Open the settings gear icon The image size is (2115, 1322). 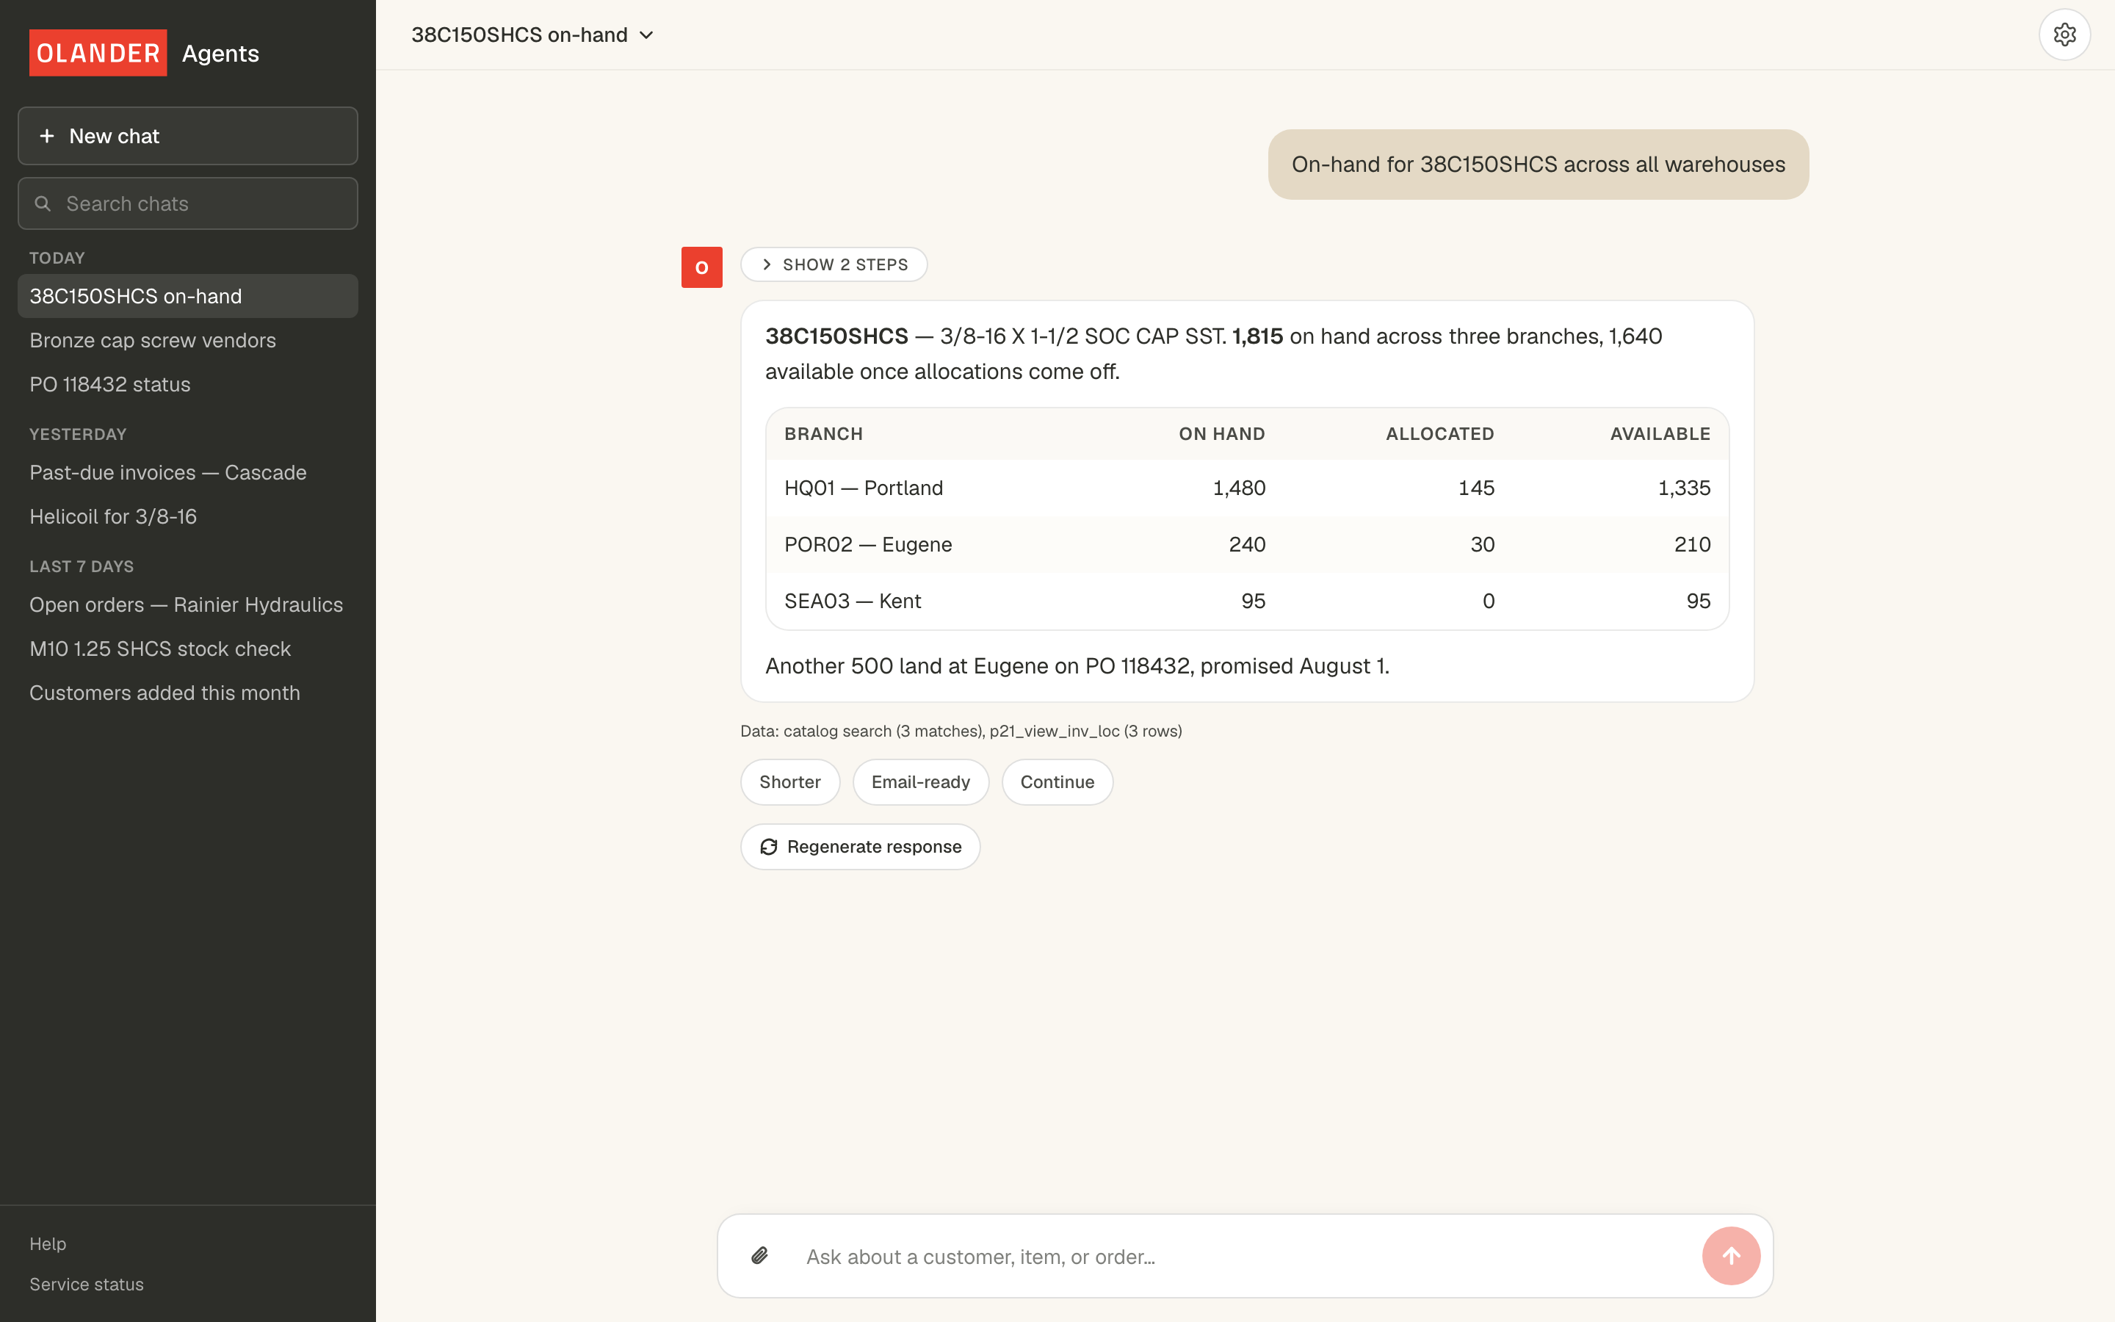[2064, 35]
